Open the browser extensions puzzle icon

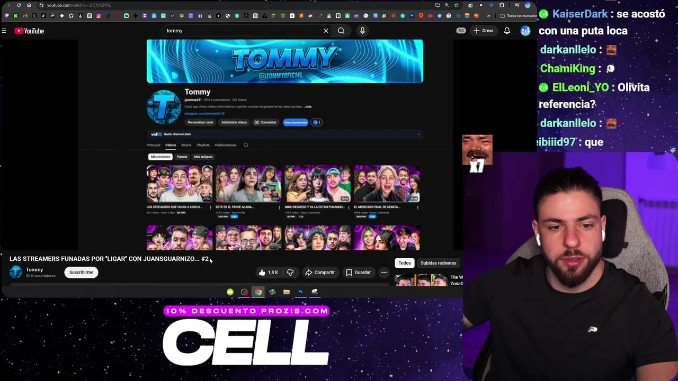(x=502, y=5)
